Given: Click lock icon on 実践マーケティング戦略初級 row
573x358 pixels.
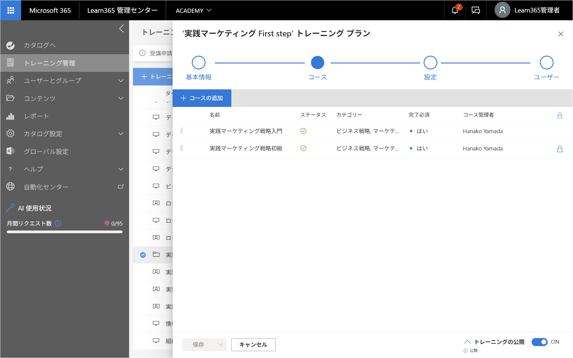Looking at the screenshot, I should [x=560, y=149].
